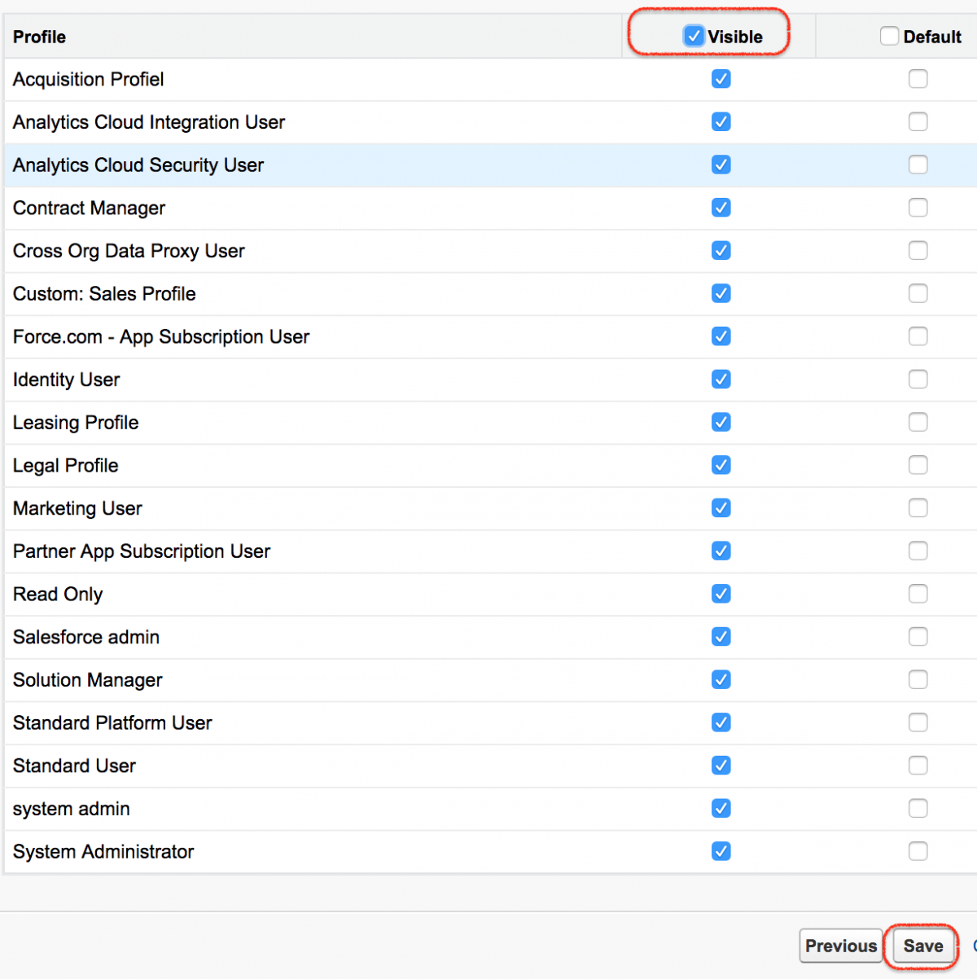Toggle visibility off for Analytics Cloud Security User

coord(721,165)
